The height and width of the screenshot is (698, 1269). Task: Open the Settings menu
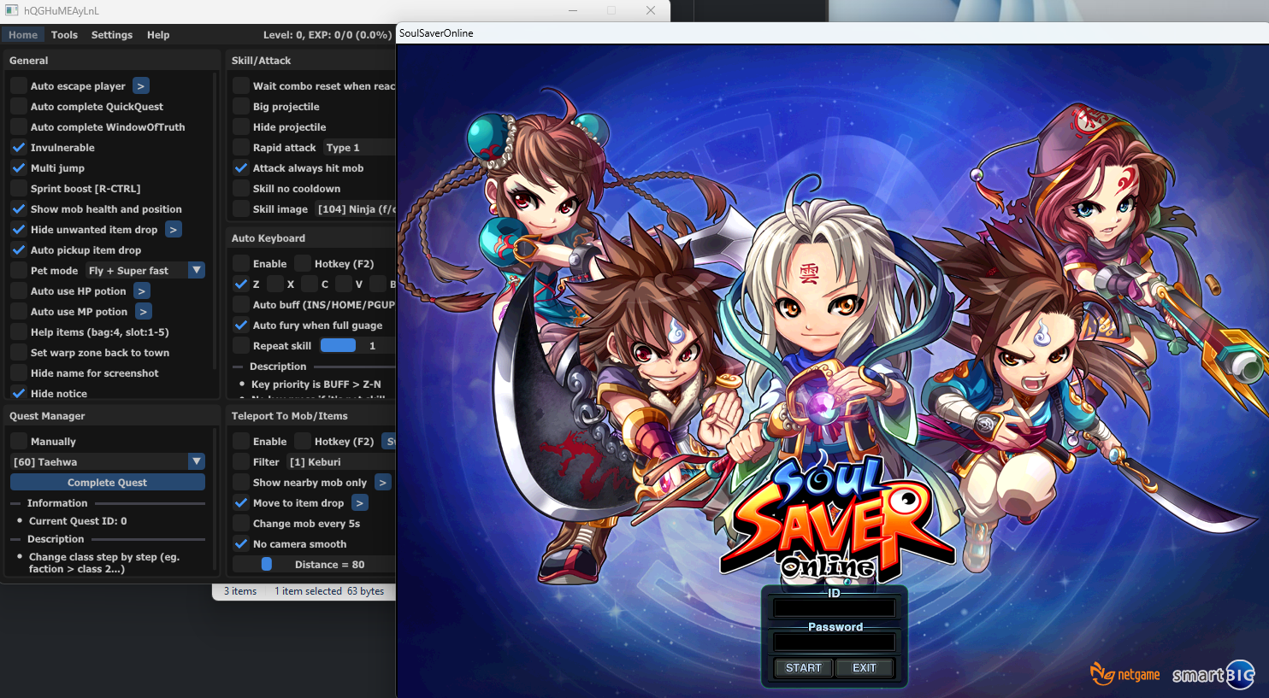click(112, 35)
